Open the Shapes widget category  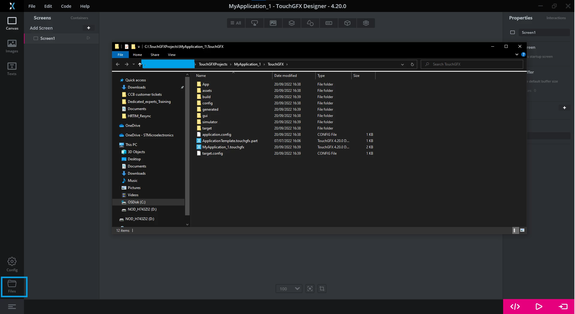point(310,23)
